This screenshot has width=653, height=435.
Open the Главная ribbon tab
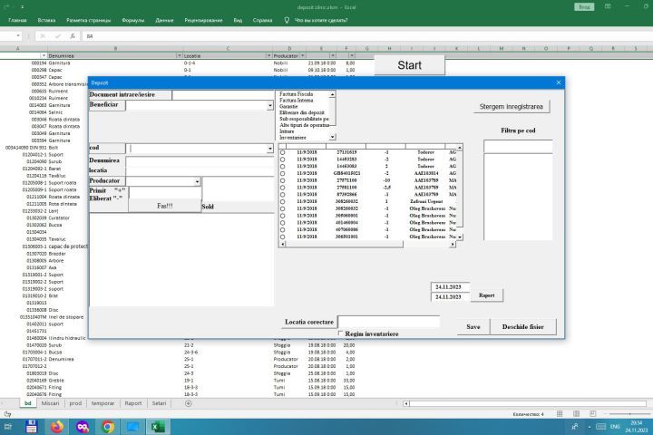[x=17, y=20]
